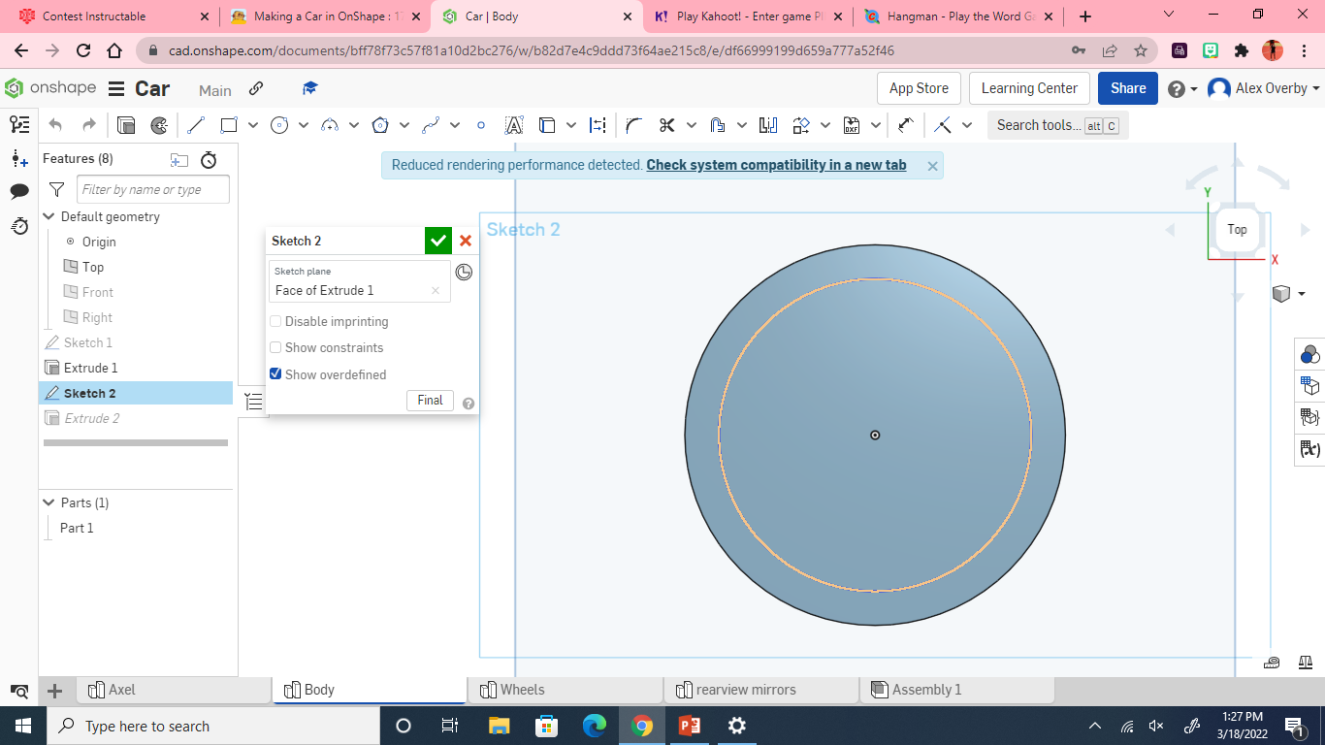Image resolution: width=1325 pixels, height=745 pixels.
Task: Click the Sketch fillet tool
Action: tap(632, 125)
